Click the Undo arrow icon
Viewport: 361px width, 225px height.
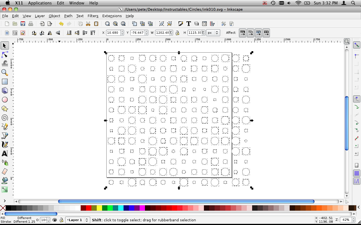61,24
